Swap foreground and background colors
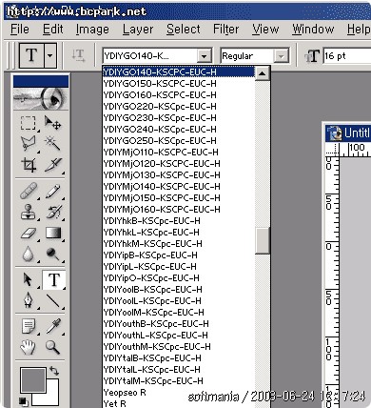371x408 pixels. 54,371
